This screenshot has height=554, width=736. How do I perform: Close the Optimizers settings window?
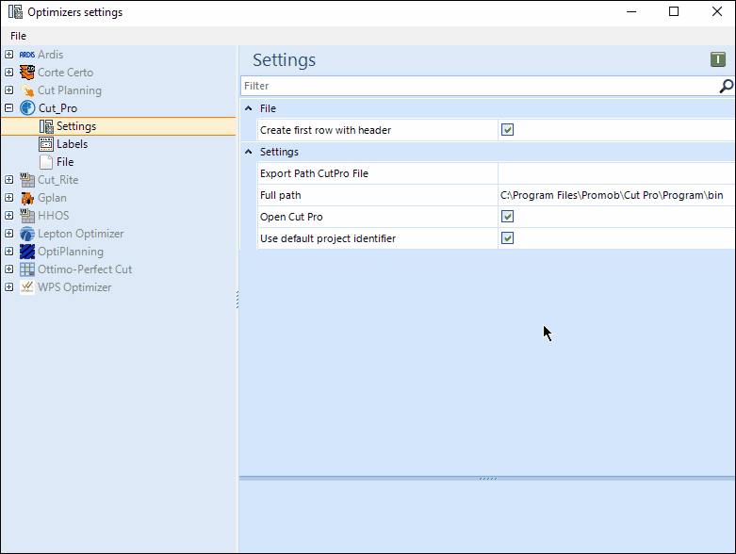pos(717,11)
